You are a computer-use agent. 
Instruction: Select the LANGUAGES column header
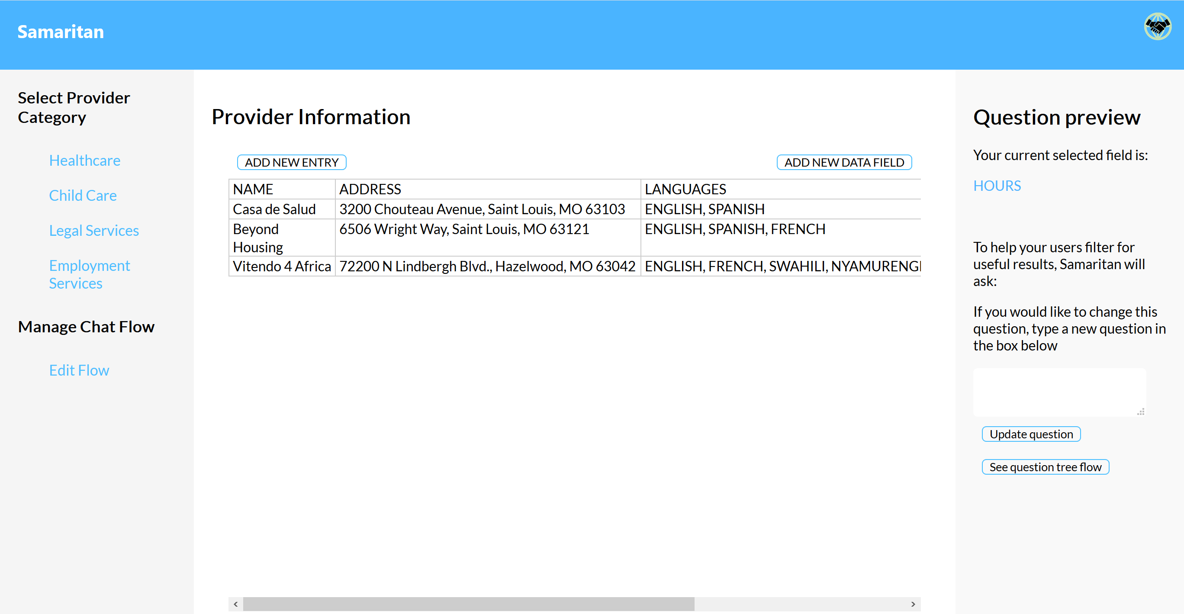(685, 189)
